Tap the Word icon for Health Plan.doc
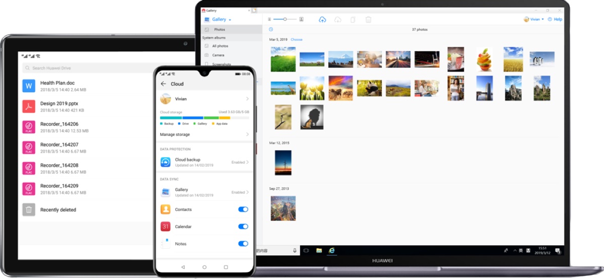The image size is (604, 279). tap(29, 86)
